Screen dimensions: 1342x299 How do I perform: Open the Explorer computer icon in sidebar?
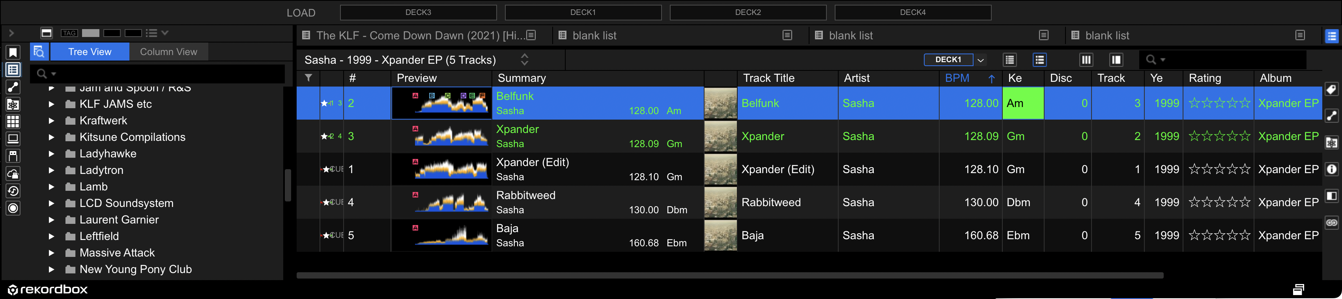(13, 139)
